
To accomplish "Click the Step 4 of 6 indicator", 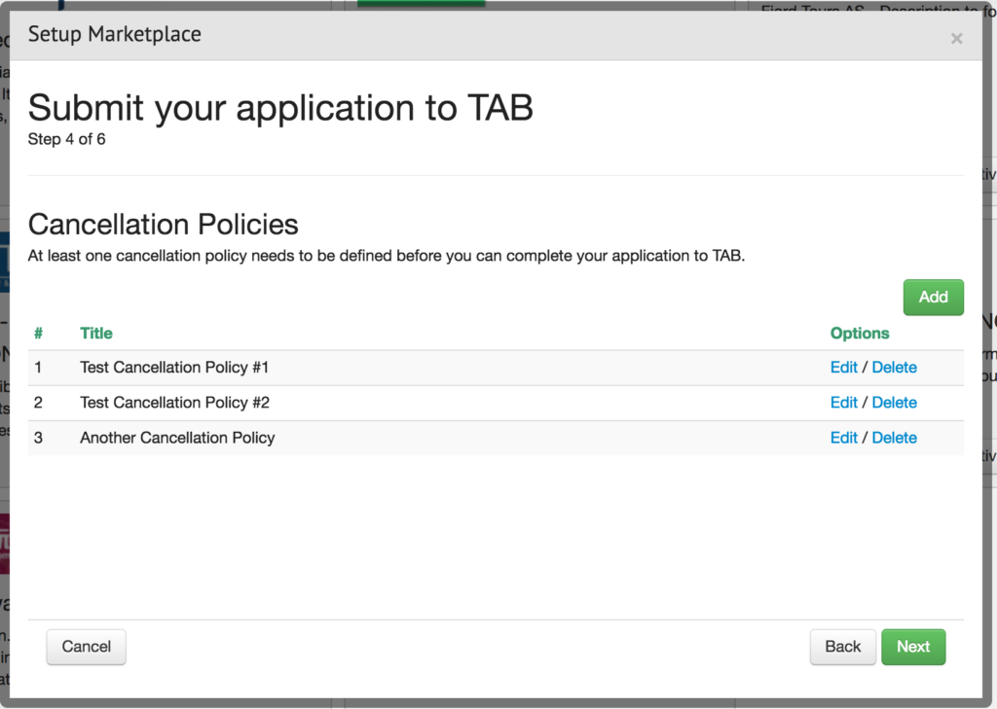I will coord(66,139).
